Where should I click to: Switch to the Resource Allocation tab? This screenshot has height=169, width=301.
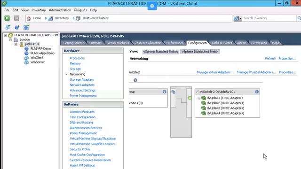[148, 43]
